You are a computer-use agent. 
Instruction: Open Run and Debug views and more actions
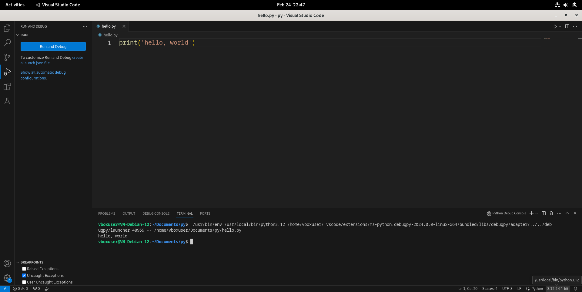(x=85, y=26)
